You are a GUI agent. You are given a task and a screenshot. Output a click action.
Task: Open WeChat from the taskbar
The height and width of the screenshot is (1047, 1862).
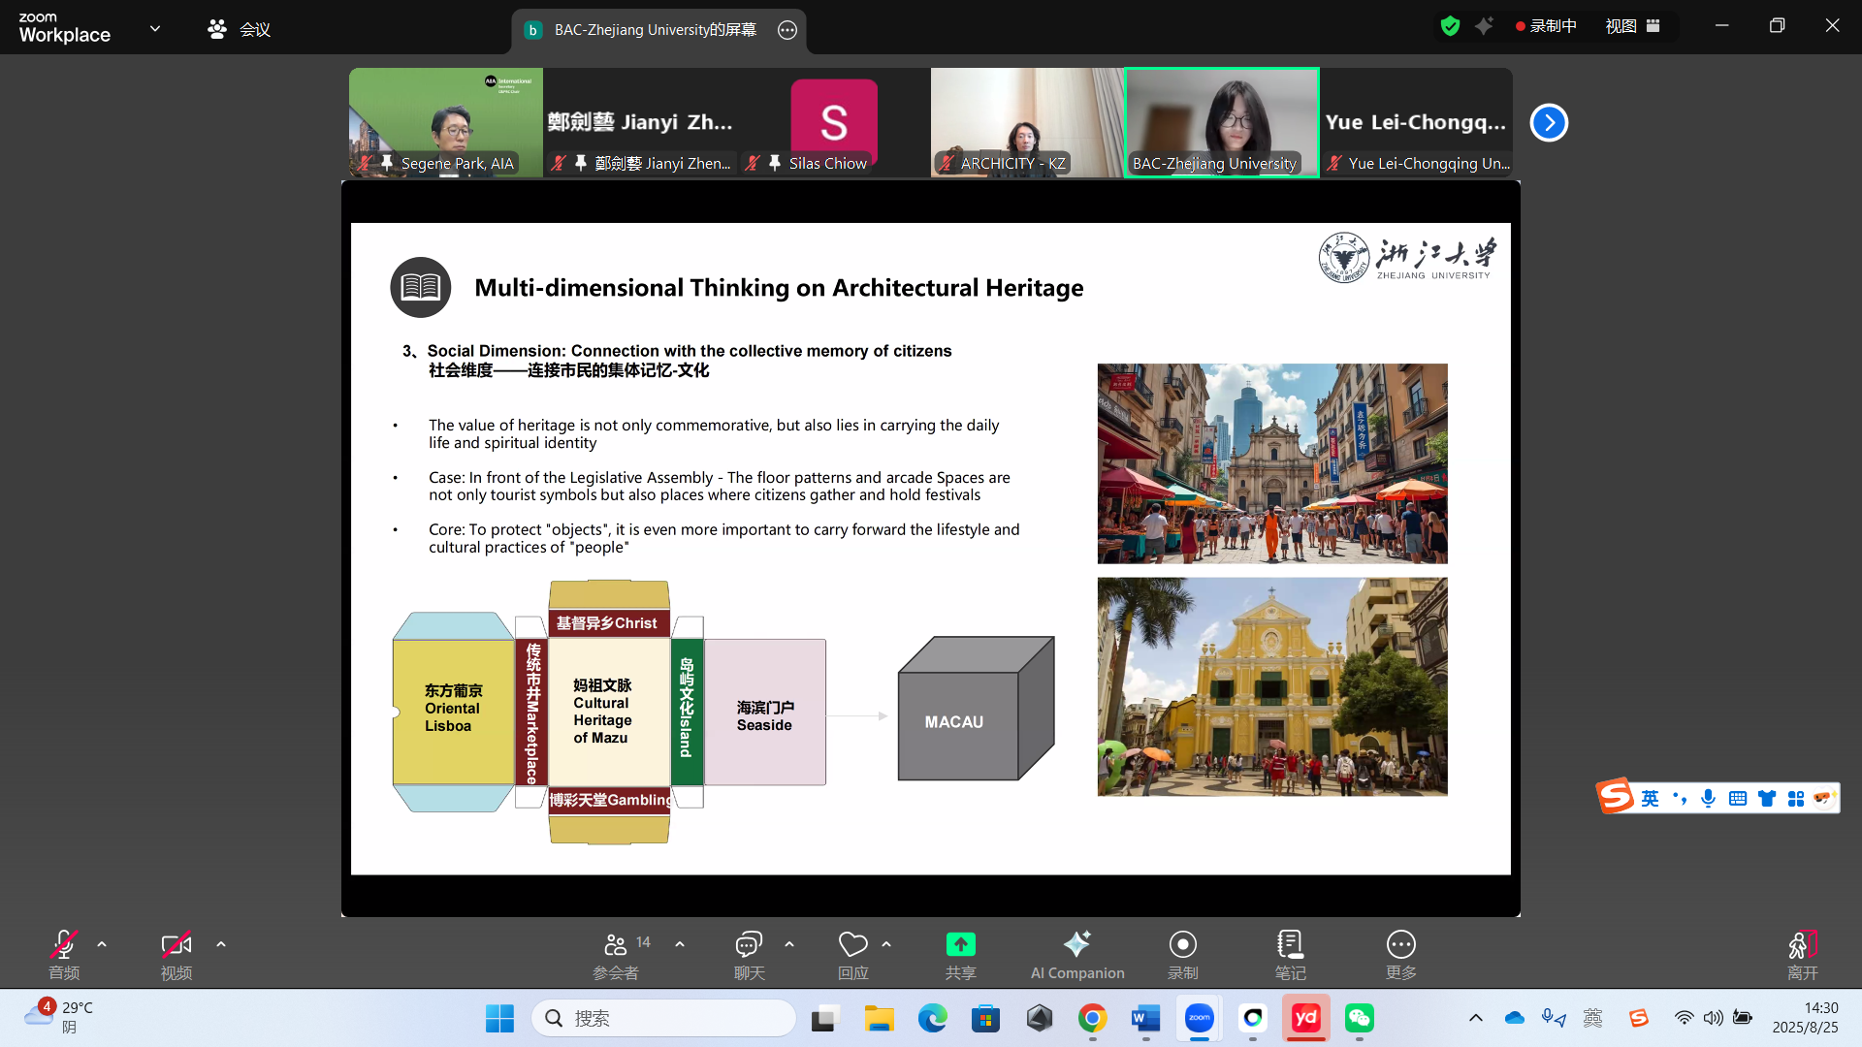[1359, 1018]
